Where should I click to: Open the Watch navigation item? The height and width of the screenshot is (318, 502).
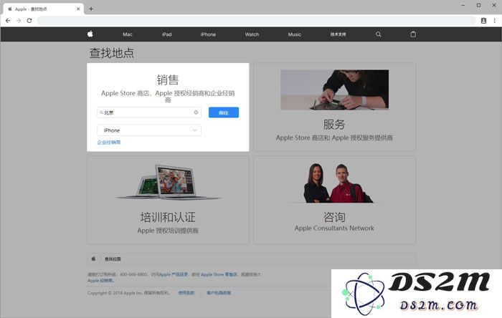pos(252,34)
